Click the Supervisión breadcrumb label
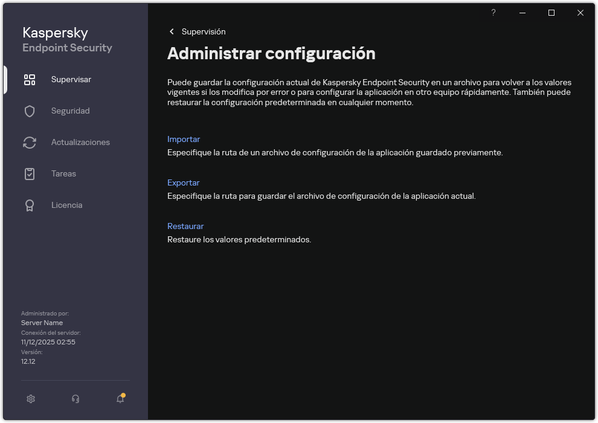The width and height of the screenshot is (598, 423). tap(204, 31)
